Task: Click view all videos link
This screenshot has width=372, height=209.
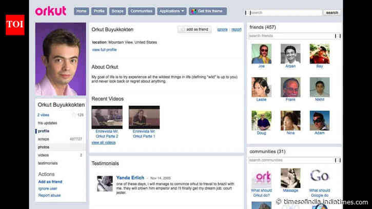Action: (x=104, y=142)
